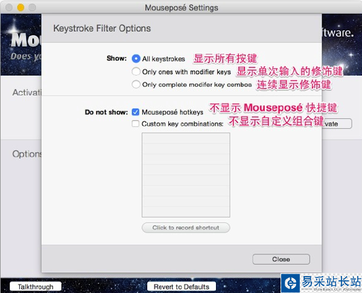This screenshot has height=293, width=362.
Task: Click Revert to Defaults button
Action: (x=182, y=287)
